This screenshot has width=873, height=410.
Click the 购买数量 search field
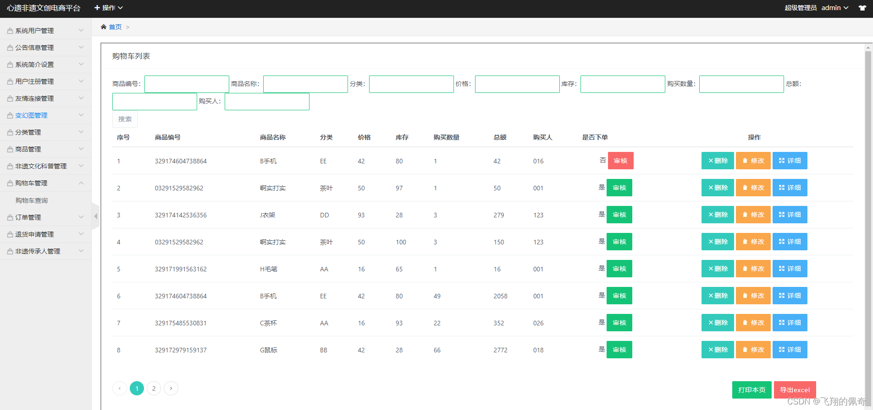tap(741, 84)
